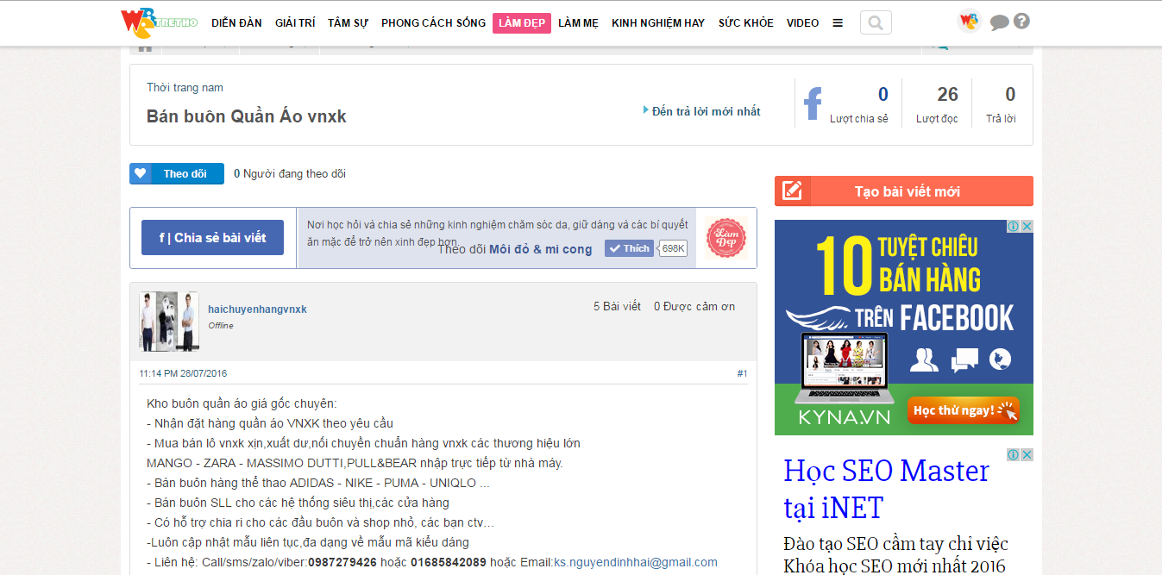
Task: Jump to newest reply via Đến trả lời mới nhất
Action: click(703, 111)
